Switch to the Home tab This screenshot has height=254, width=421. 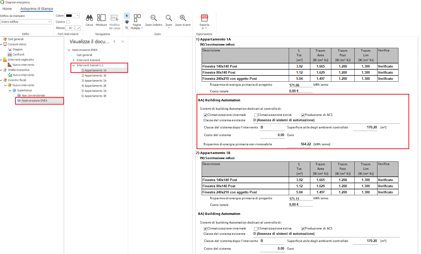tap(7, 9)
